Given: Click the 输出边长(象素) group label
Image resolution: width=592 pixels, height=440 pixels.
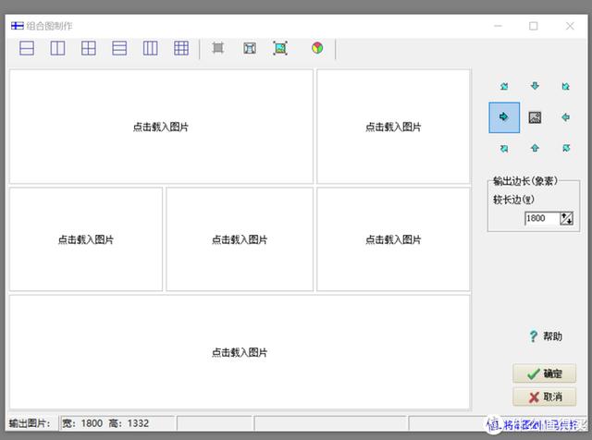Looking at the screenshot, I should 525,181.
